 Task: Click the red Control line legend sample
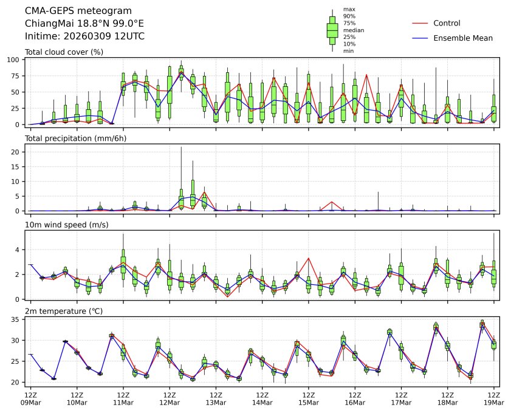point(421,23)
